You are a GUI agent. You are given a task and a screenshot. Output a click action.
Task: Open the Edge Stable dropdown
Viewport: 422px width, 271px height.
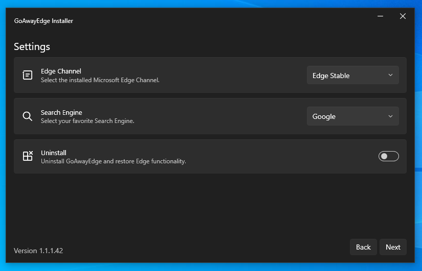click(x=352, y=76)
